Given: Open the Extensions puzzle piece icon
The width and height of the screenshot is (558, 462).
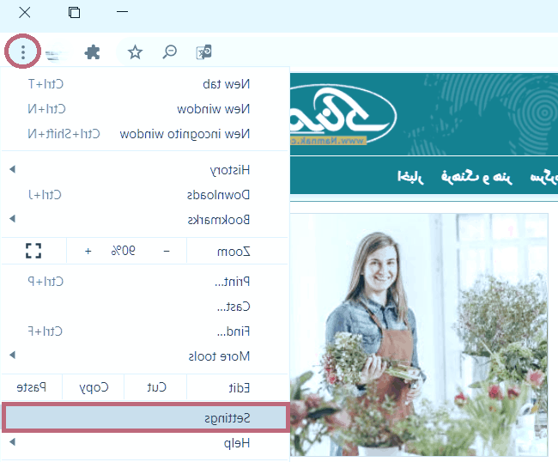Looking at the screenshot, I should click(92, 52).
